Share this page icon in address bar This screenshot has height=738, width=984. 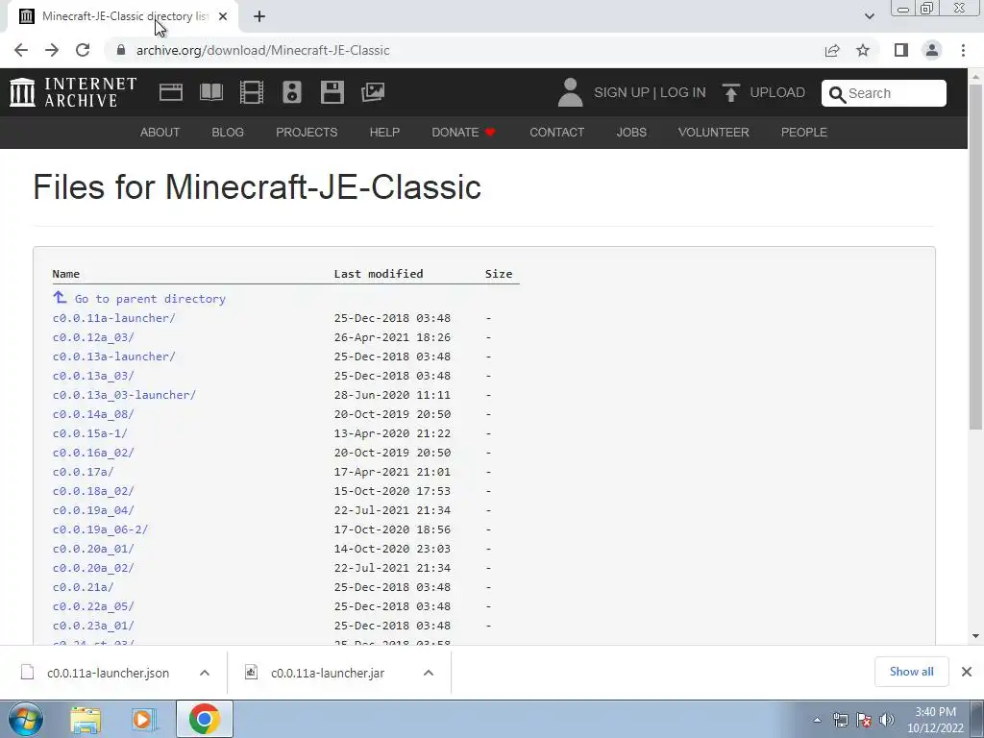tap(832, 50)
